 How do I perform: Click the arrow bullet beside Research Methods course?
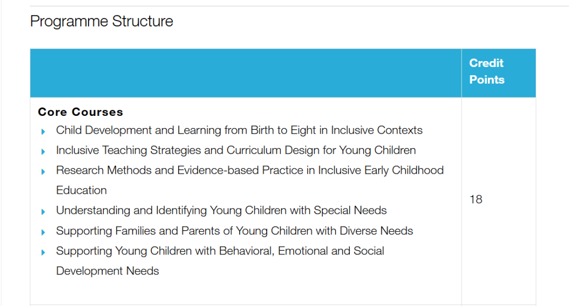coord(43,171)
